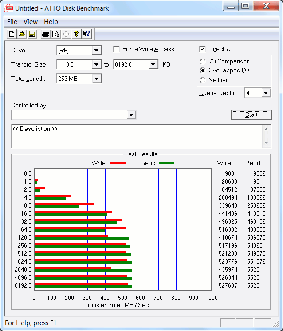
Task: Enable the Force Write Access checkbox
Action: point(117,49)
